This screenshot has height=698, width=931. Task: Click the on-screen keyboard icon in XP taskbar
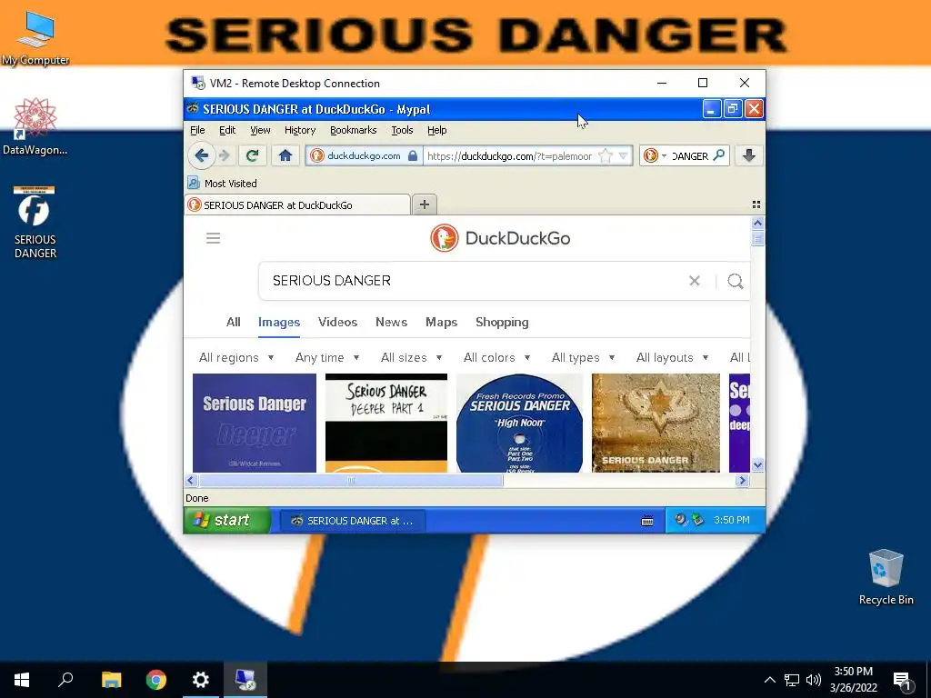647,521
